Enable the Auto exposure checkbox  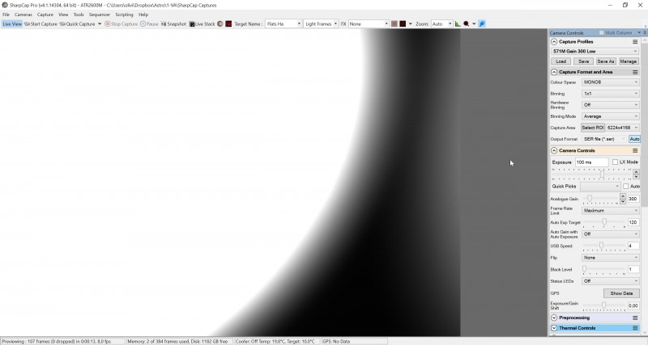(625, 187)
